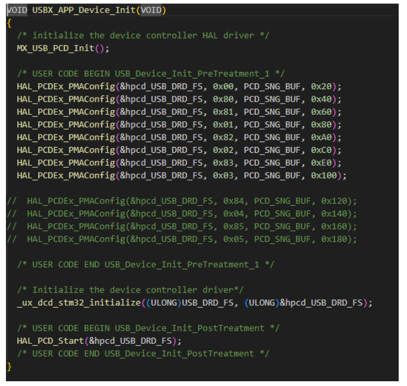Image resolution: width=407 pixels, height=386 pixels.
Task: Click the PMAConfig line with endpoint 0x82
Action: (x=179, y=137)
